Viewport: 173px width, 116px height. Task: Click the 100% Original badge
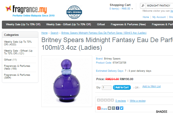coord(74,12)
